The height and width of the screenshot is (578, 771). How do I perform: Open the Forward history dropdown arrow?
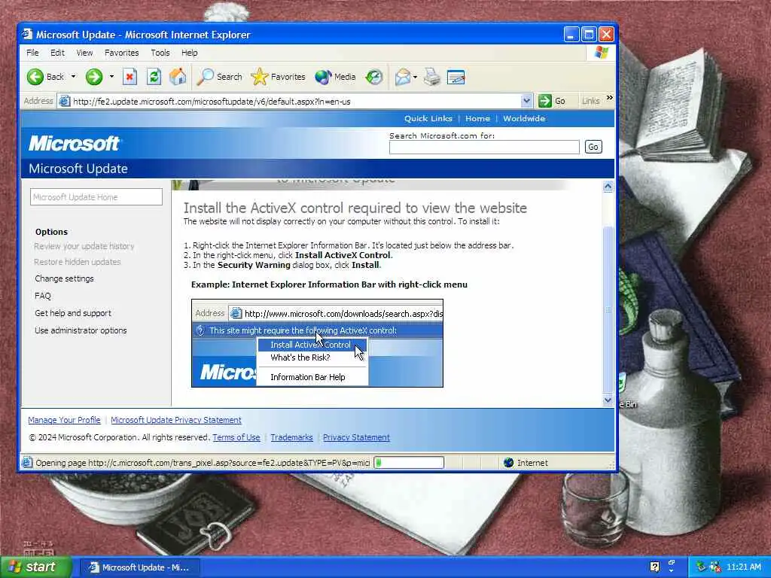(x=111, y=77)
